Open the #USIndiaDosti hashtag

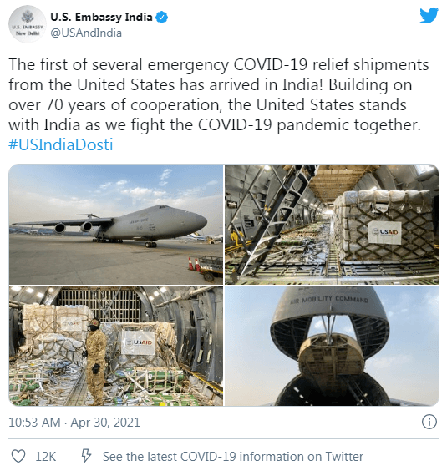[x=61, y=144]
